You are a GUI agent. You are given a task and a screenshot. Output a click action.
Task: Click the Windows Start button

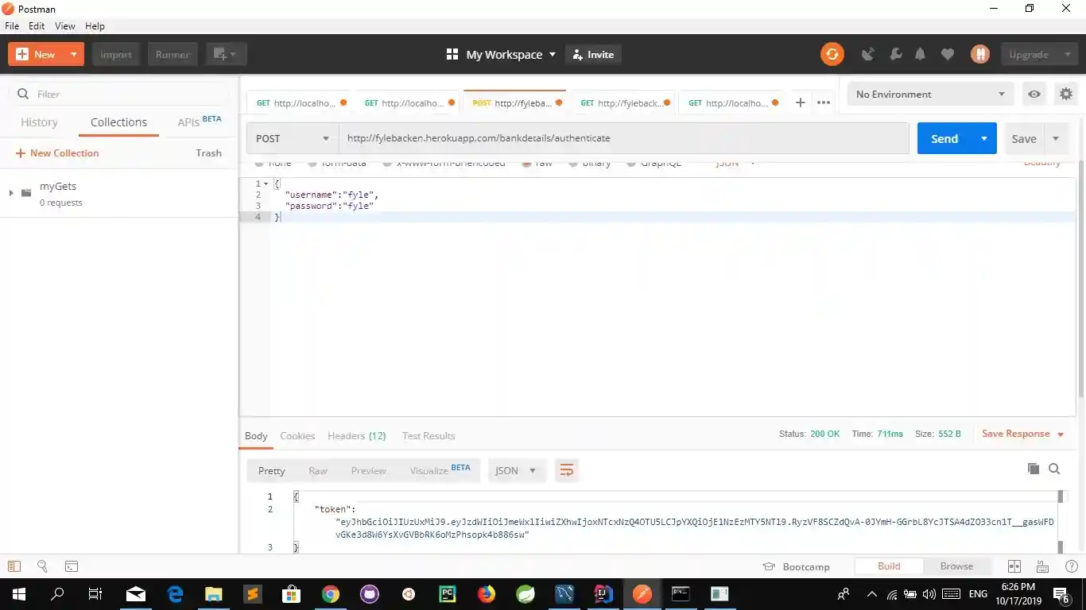pos(18,593)
